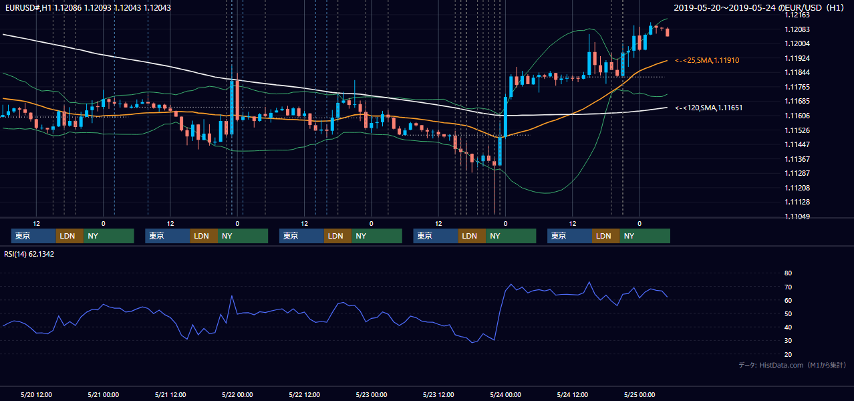Click the 1.12163 price axis label
Screen dimensions: 854x401
pos(797,15)
